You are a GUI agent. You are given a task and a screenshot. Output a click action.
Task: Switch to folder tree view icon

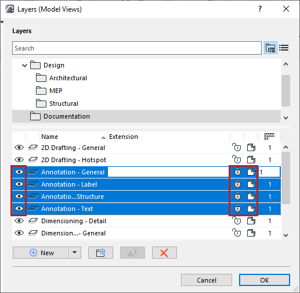[270, 48]
